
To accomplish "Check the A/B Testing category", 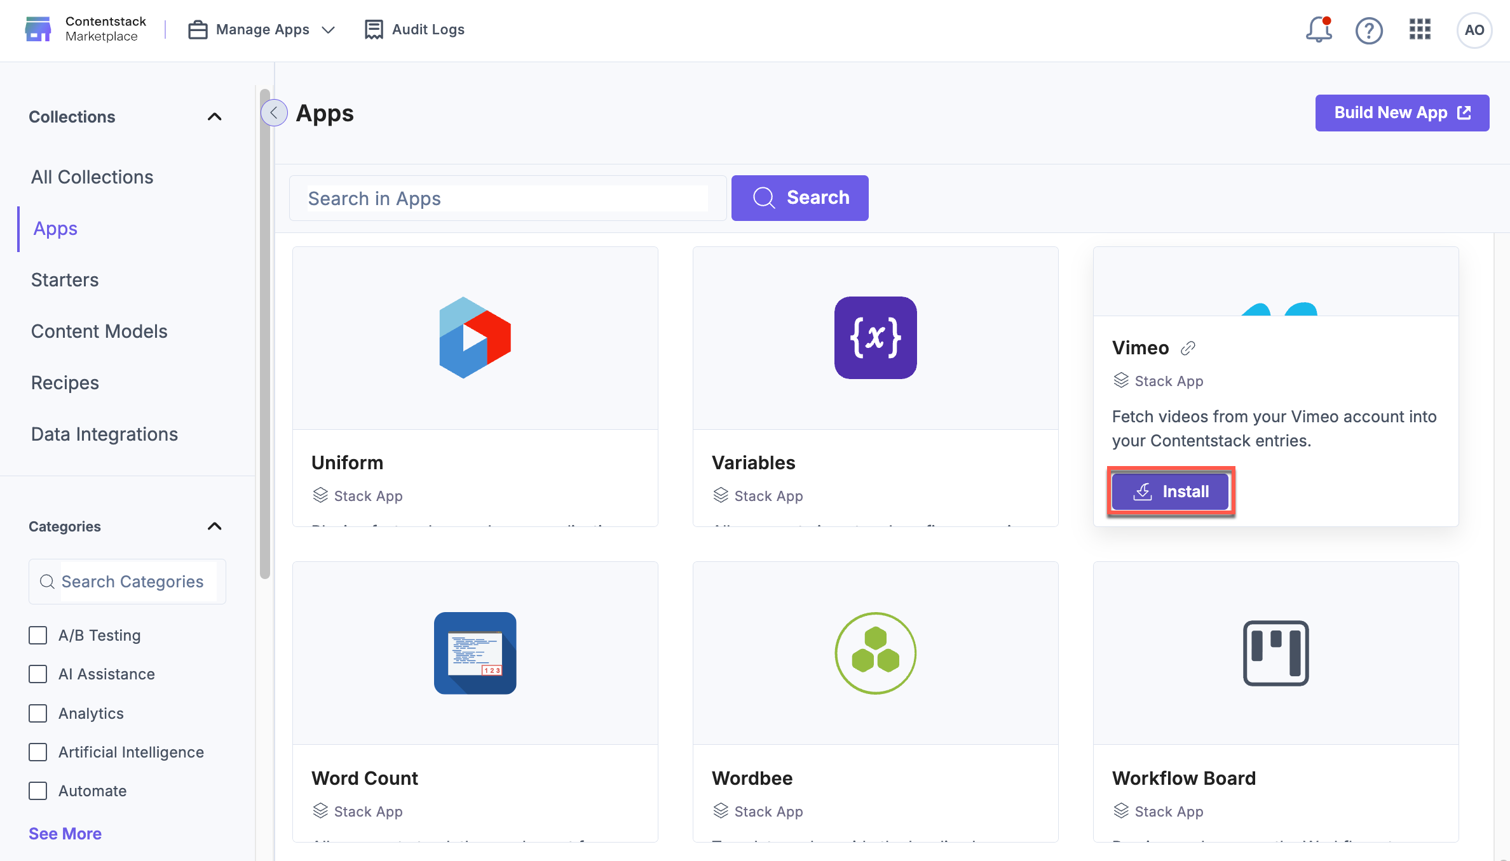I will click(38, 635).
